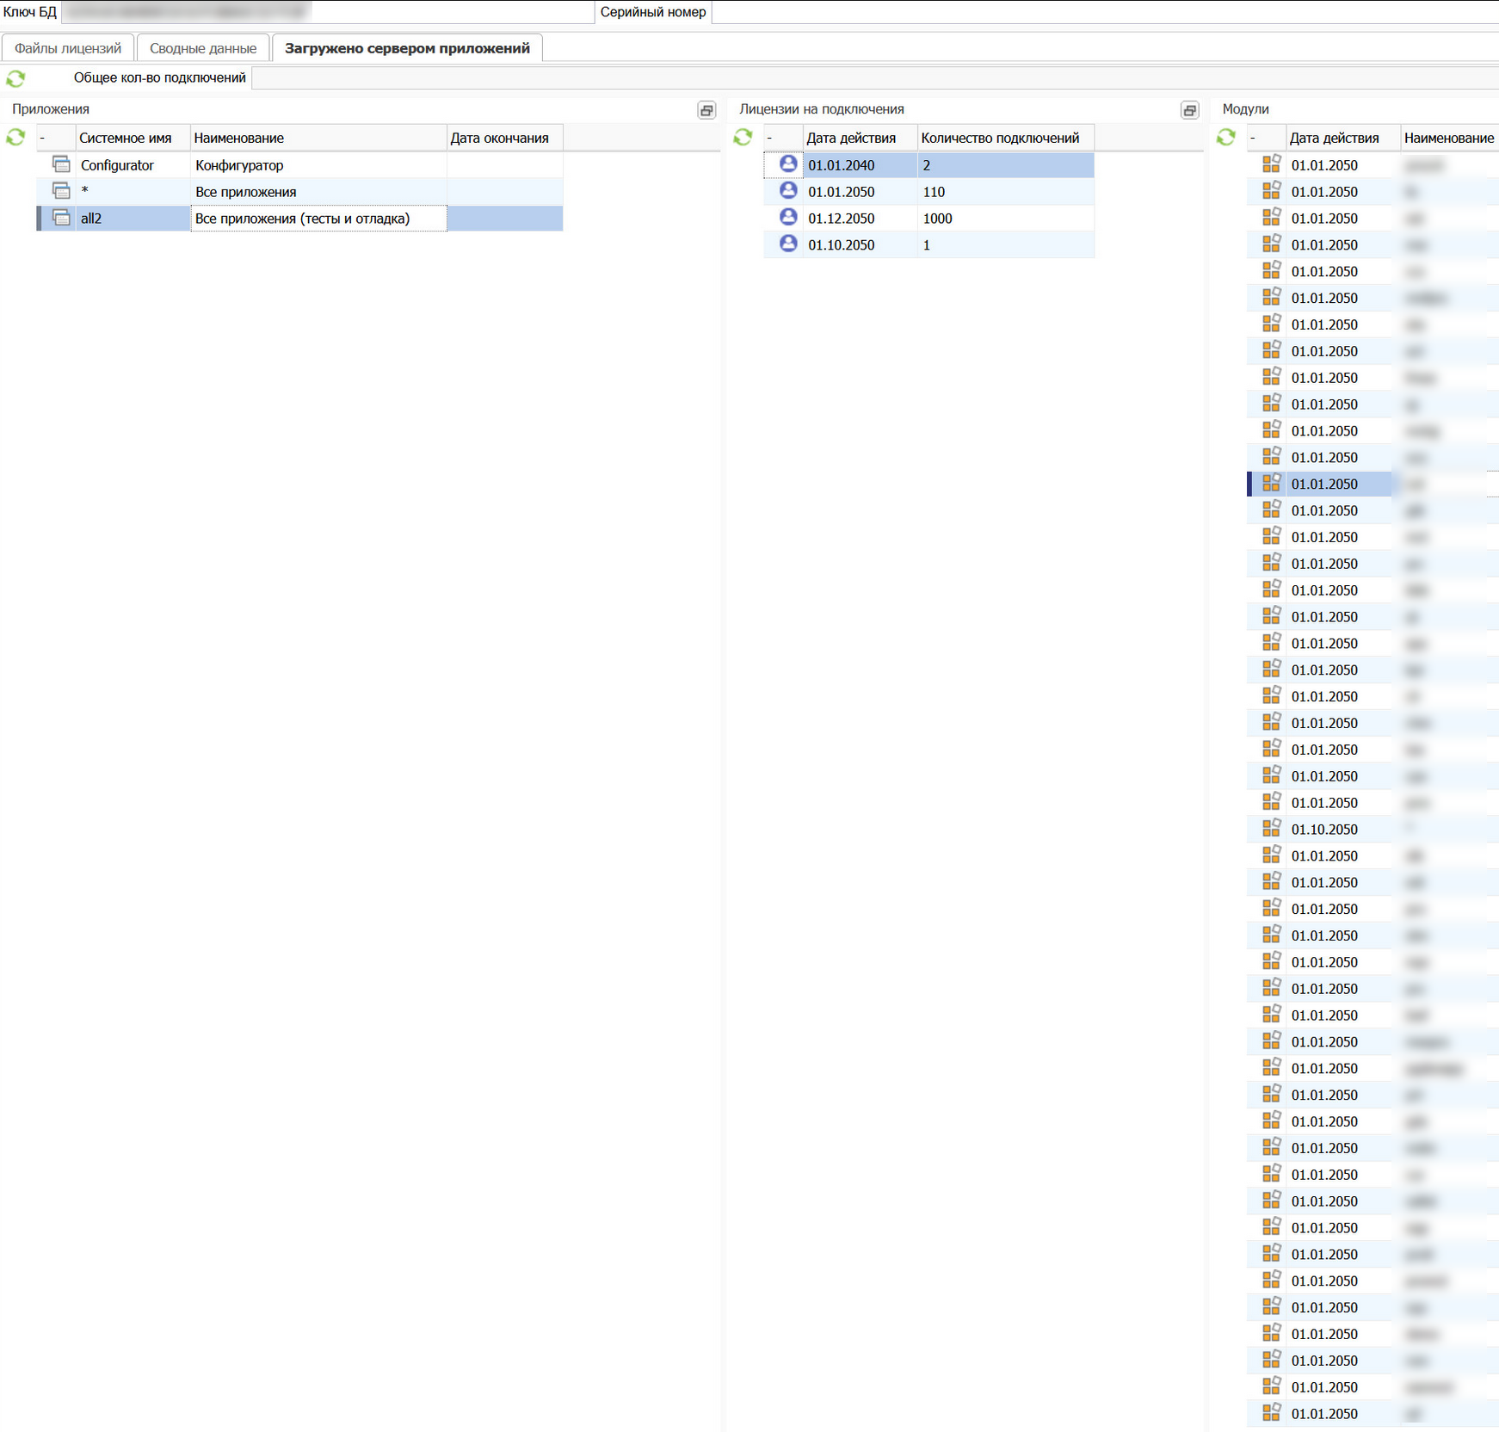1499x1432 pixels.
Task: Refresh the Modules list
Action: tap(1225, 138)
